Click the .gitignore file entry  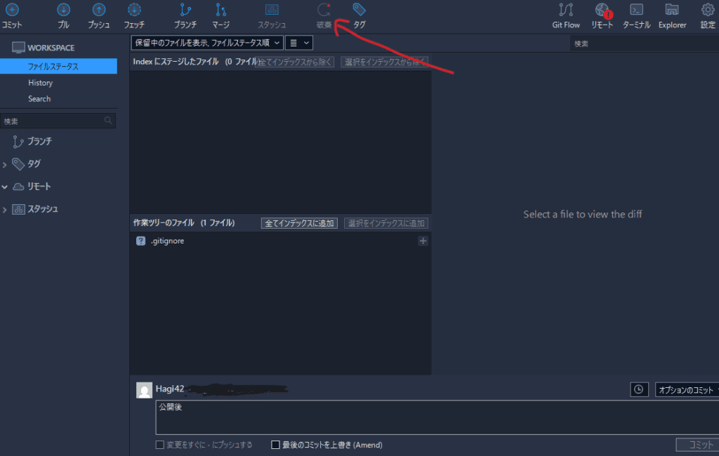pyautogui.click(x=167, y=241)
